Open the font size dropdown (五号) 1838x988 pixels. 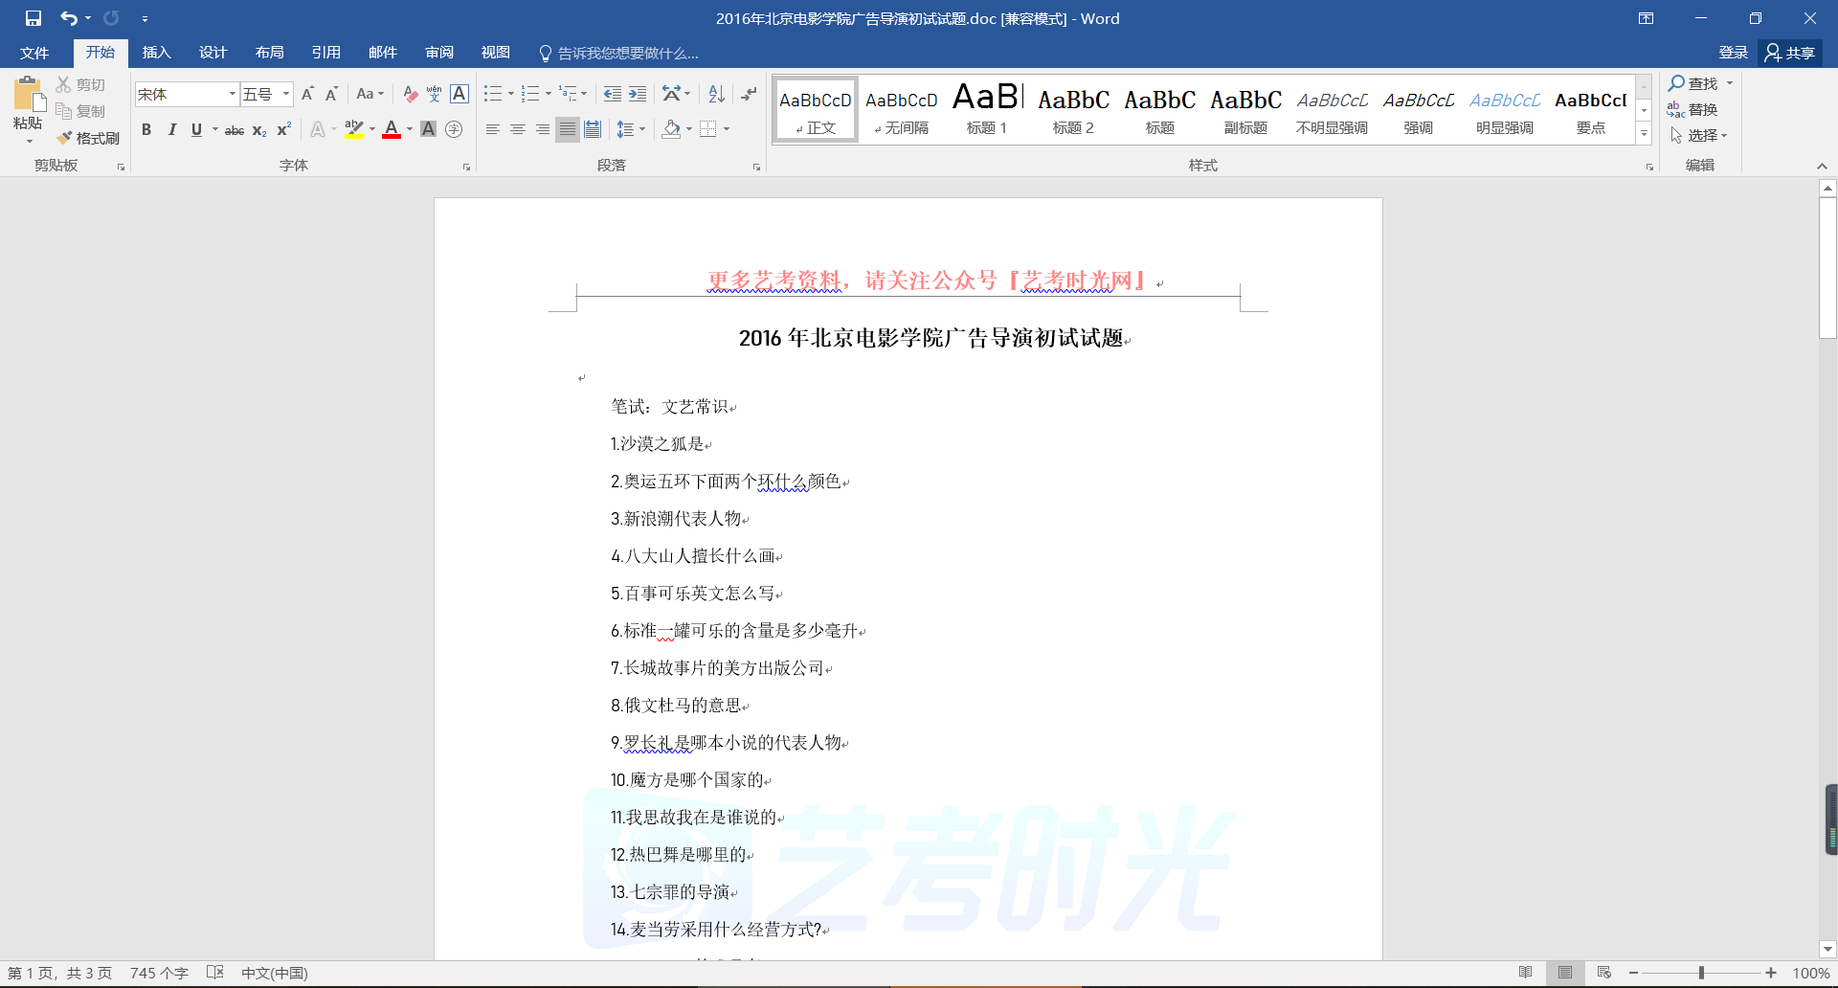coord(286,94)
